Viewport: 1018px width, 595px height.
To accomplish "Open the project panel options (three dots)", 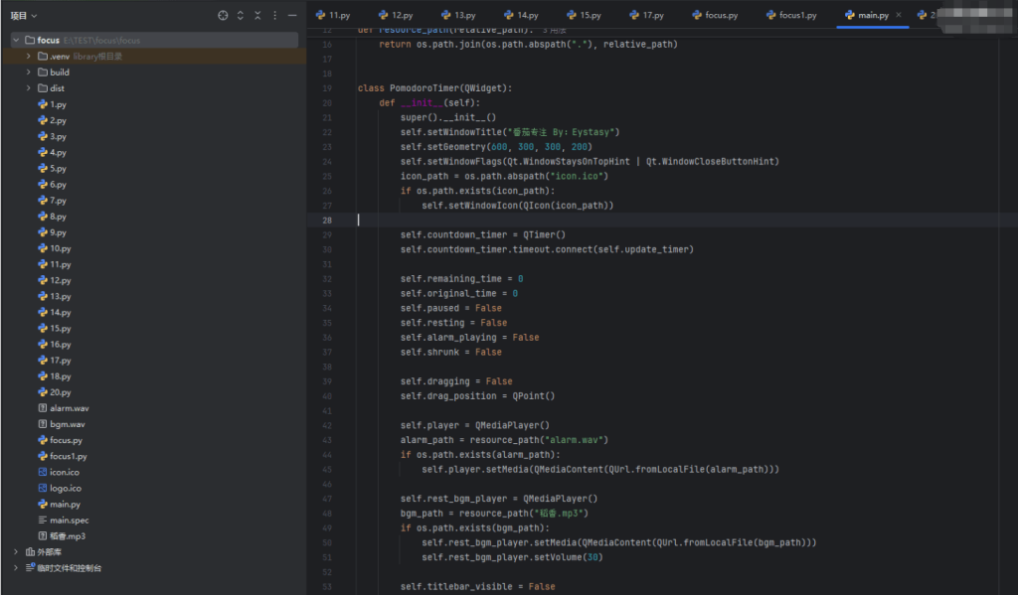I will tap(275, 16).
